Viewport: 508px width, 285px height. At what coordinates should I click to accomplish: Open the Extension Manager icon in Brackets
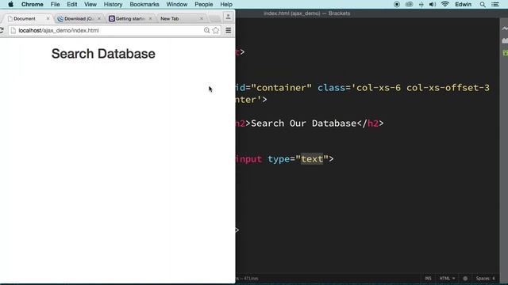(x=505, y=40)
